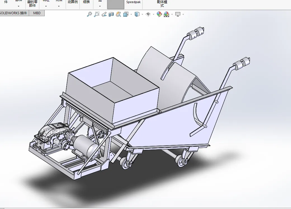The height and width of the screenshot is (209, 291).
Task: Click the 配体模式 button
Action: (x=162, y=4)
